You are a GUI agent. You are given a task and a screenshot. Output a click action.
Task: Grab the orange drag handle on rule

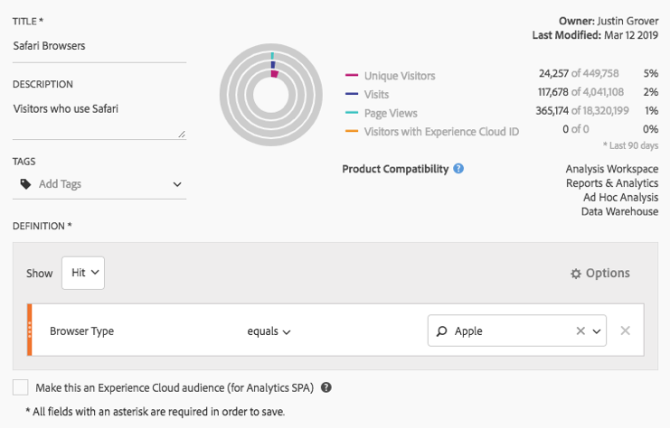pos(30,330)
